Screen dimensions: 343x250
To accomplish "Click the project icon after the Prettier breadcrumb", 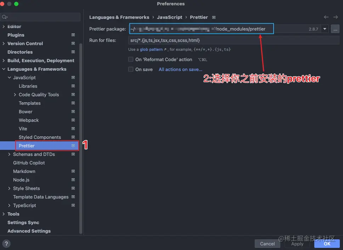I will point(214,17).
